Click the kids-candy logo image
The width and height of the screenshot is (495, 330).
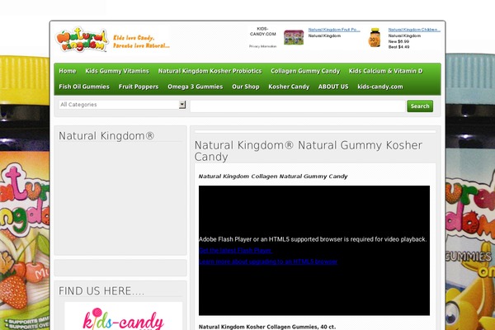coord(124,317)
